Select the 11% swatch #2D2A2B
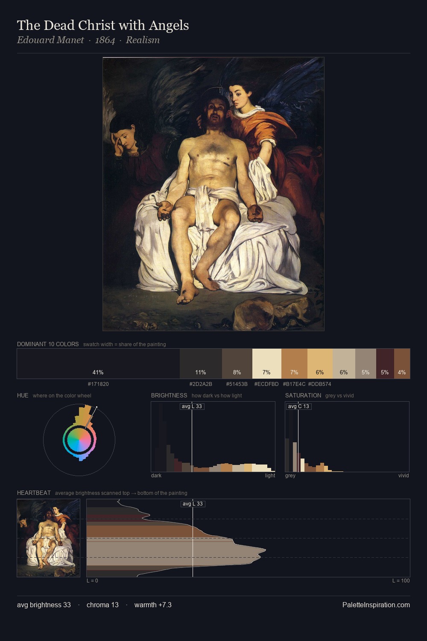Image resolution: width=427 pixels, height=641 pixels. point(201,364)
